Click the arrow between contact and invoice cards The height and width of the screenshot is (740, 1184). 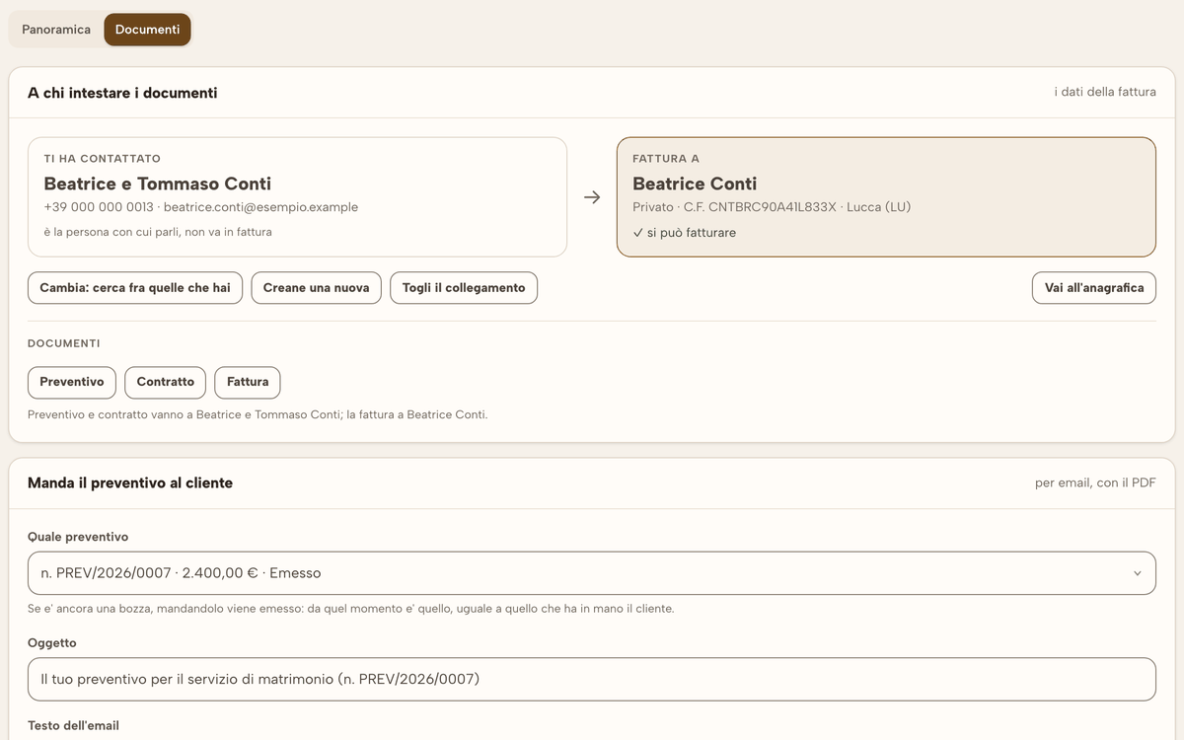click(x=592, y=197)
